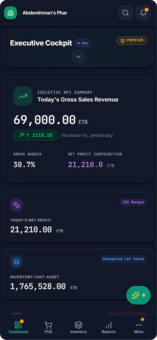Click the TODAY'S NET PROFIT label
Viewport: 157px width, 340px height.
coord(31,220)
